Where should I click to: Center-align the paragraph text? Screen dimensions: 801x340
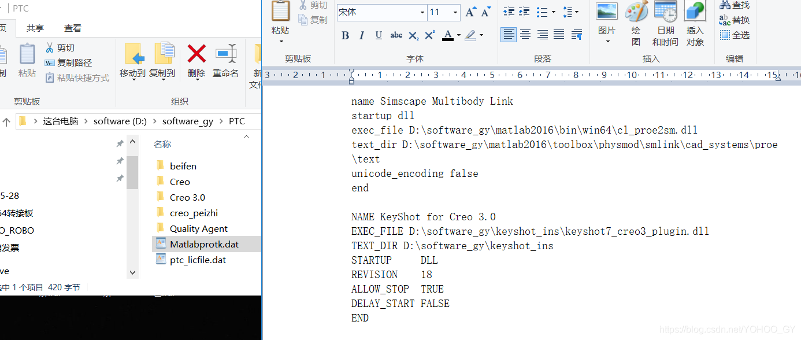(525, 35)
